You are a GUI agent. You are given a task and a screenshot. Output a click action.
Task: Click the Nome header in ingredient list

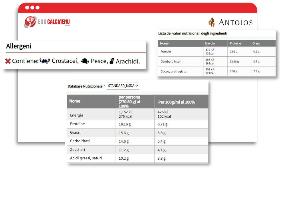[164, 43]
